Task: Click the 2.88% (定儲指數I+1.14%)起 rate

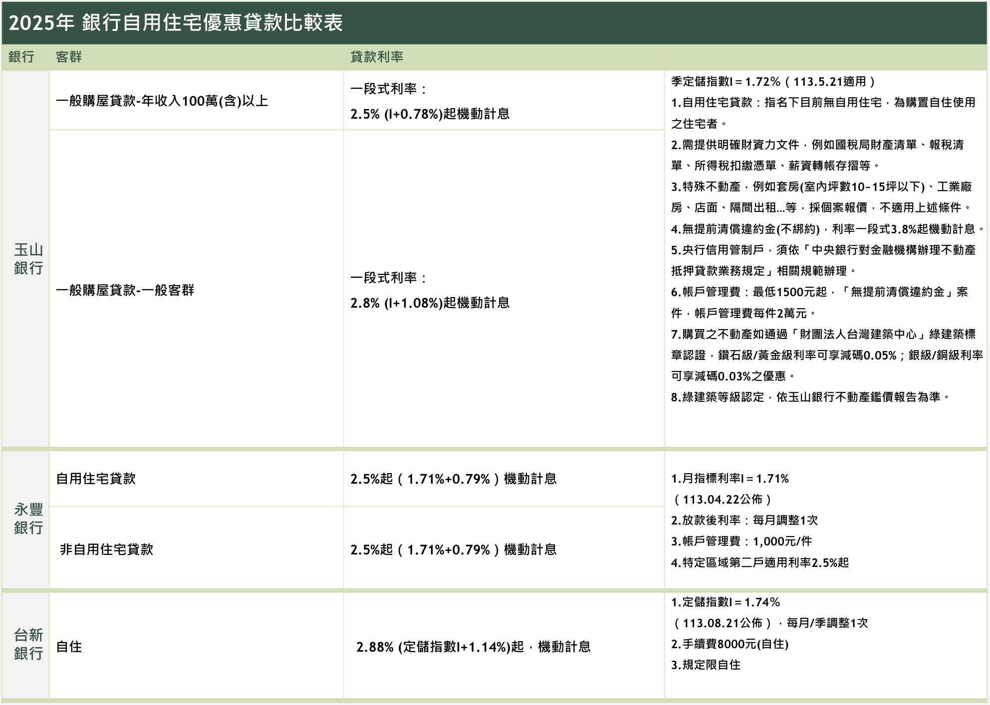Action: tap(474, 647)
